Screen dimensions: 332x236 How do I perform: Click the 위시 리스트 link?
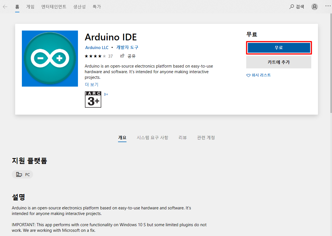[x=261, y=75]
